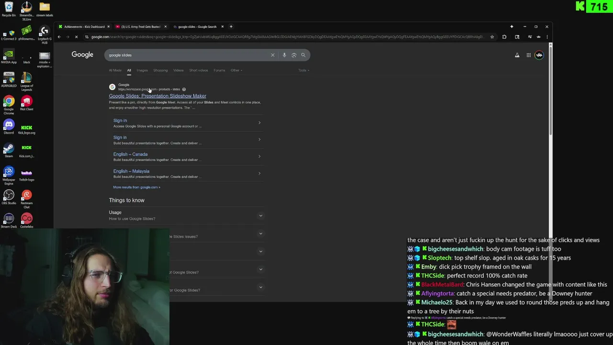Switch to AI Mode search tab
This screenshot has width=613, height=345.
pyautogui.click(x=115, y=70)
